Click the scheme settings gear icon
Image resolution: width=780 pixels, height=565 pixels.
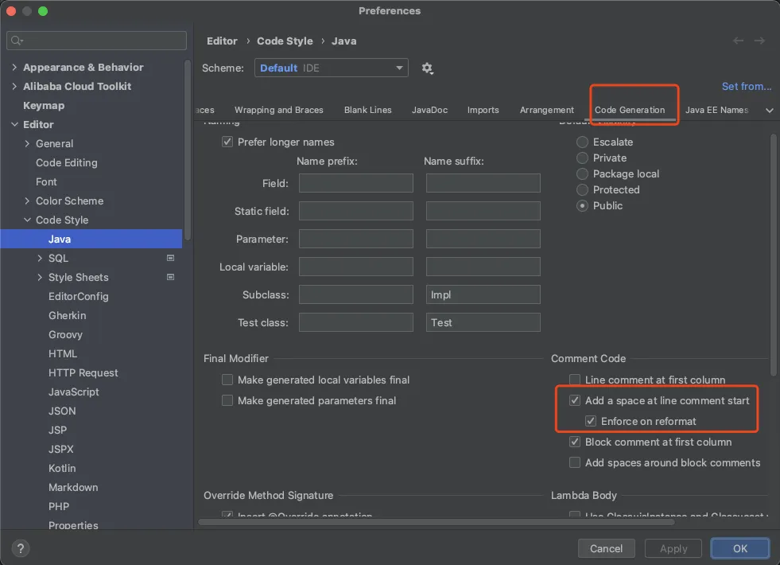click(x=427, y=68)
